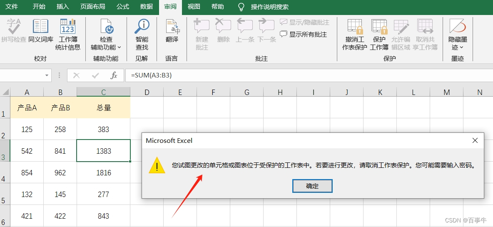Viewport: 493px width, 227px height.
Task: Switch to the 公式 (Formulas) tab
Action: tap(122, 7)
